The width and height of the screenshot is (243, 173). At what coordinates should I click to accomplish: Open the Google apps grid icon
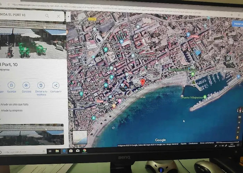point(227,23)
